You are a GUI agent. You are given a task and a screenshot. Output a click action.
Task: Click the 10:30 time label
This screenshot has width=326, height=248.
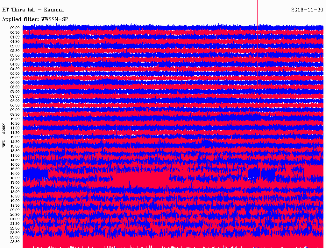[15, 123]
